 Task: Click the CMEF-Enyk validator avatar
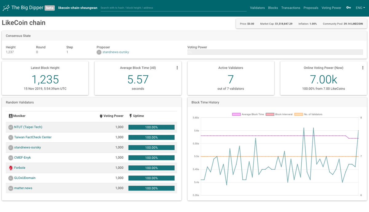[x=11, y=158]
